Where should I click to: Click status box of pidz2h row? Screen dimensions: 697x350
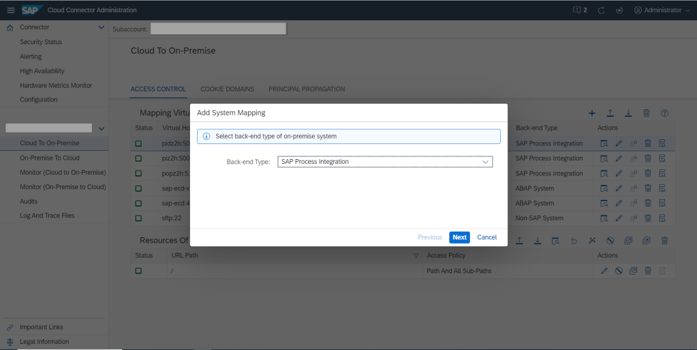click(138, 143)
